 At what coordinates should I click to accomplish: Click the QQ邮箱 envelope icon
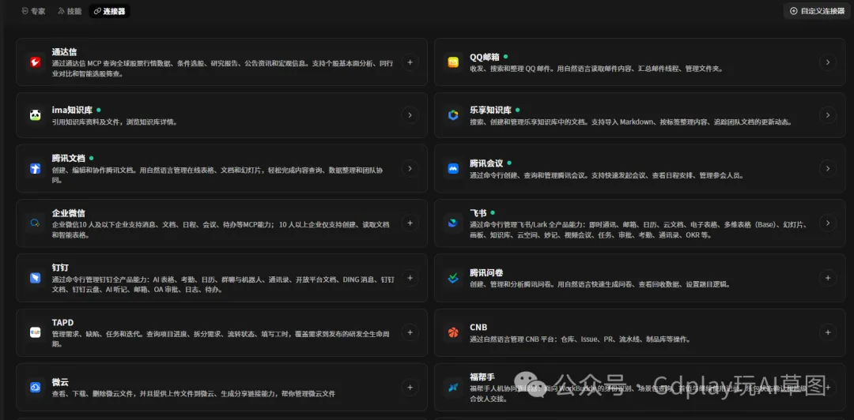coord(453,62)
